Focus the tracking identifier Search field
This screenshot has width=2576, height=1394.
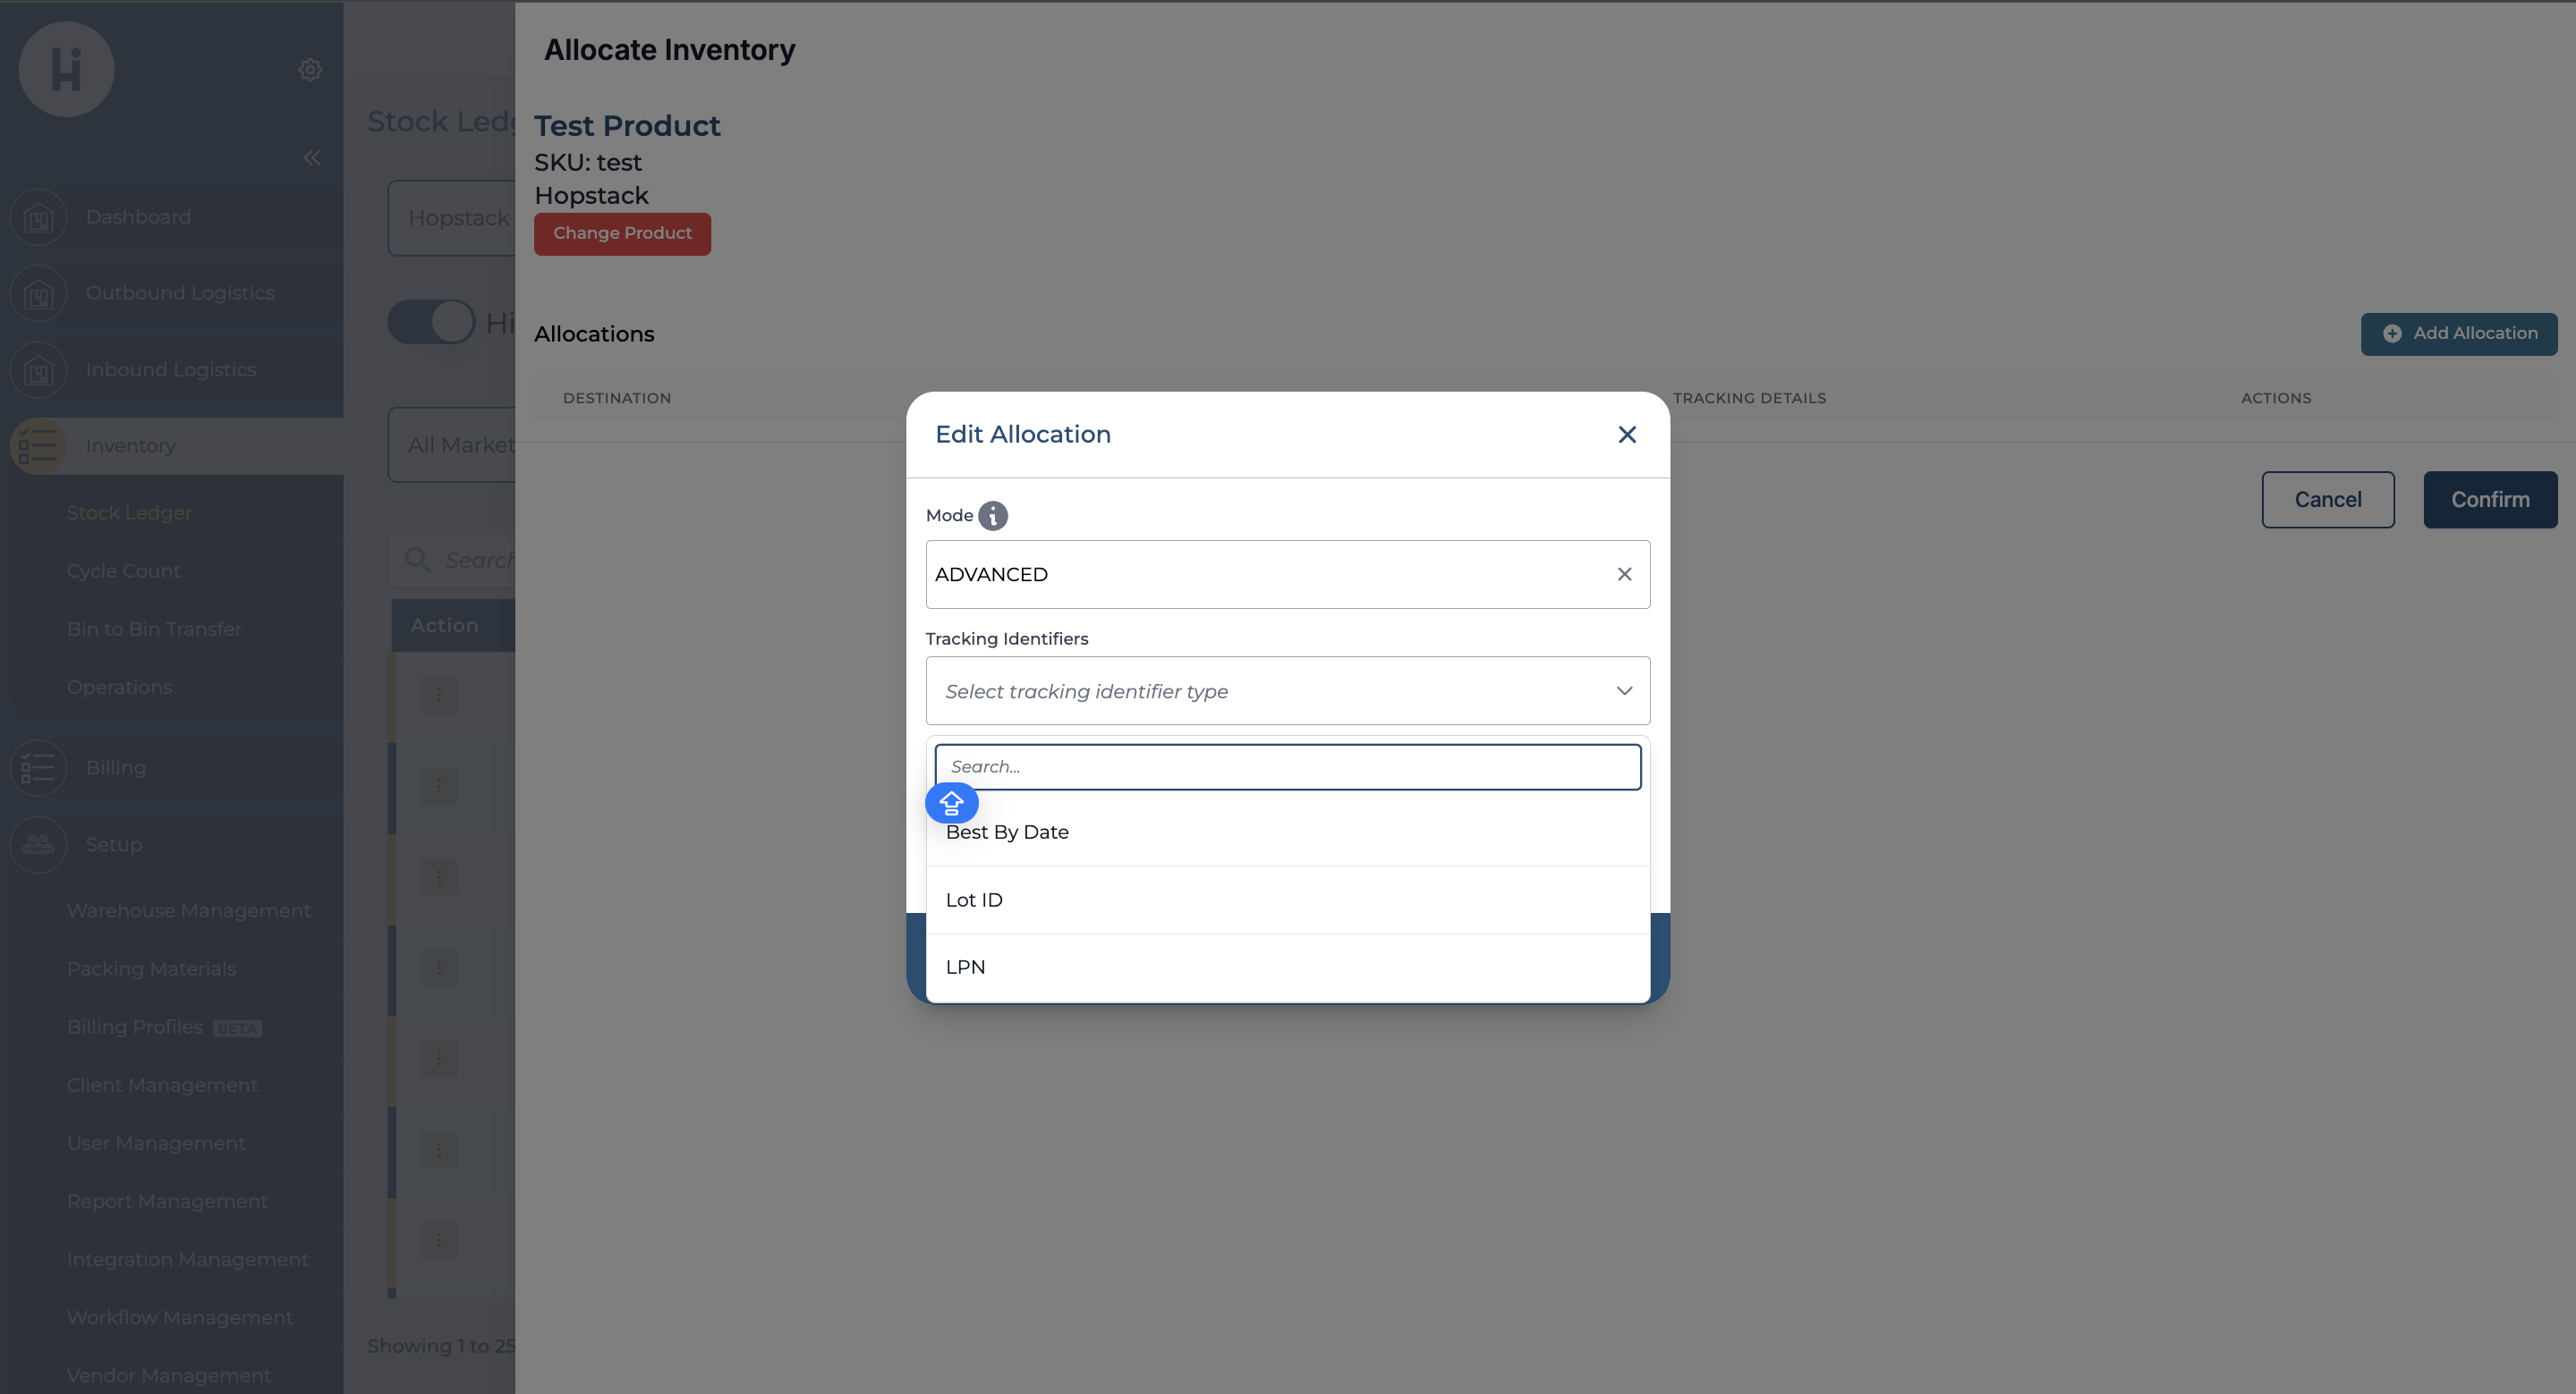point(1287,766)
